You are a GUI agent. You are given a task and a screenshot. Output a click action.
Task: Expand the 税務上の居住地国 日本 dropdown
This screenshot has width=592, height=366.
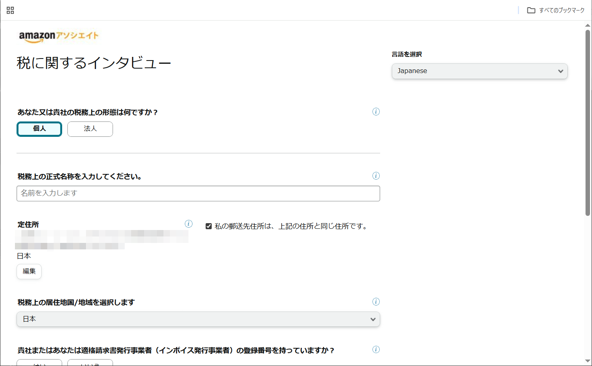coord(198,319)
